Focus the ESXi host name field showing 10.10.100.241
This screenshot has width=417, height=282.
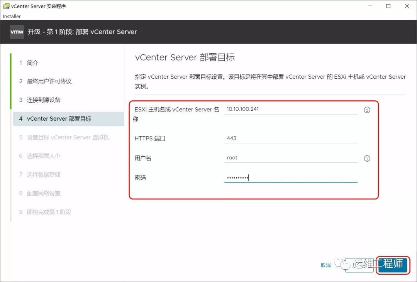coord(290,109)
